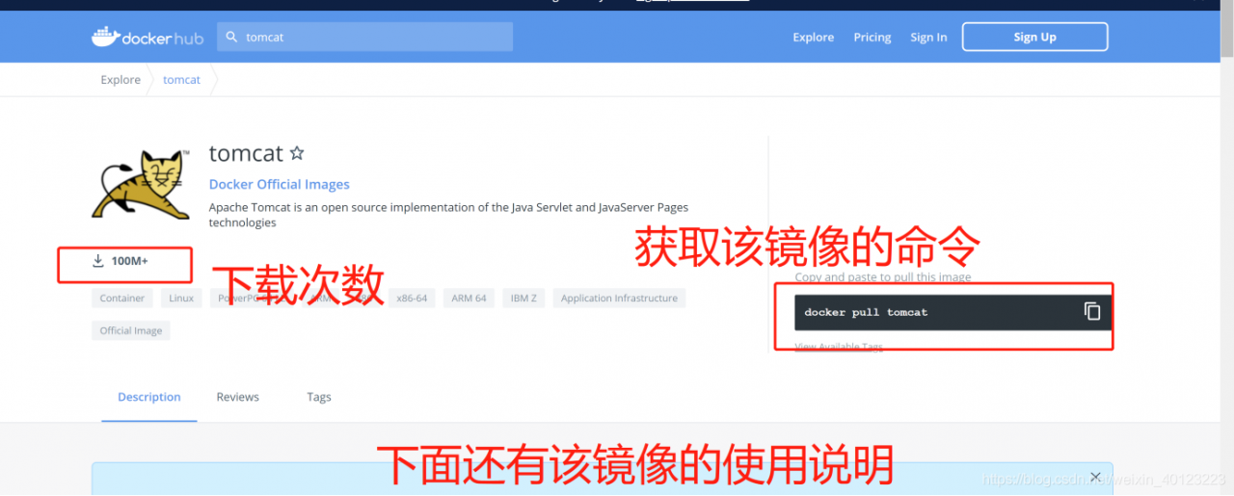Select the tomcat breadcrumb
This screenshot has width=1234, height=496.
(x=181, y=80)
